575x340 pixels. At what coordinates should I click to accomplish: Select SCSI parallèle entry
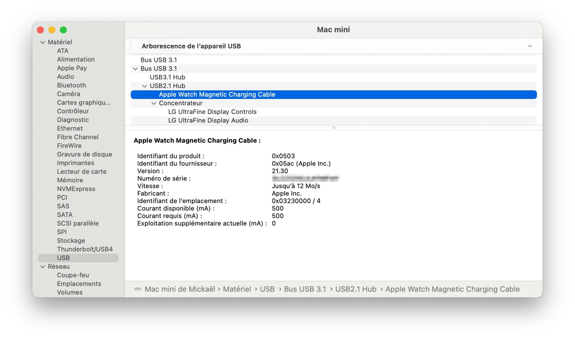click(78, 223)
